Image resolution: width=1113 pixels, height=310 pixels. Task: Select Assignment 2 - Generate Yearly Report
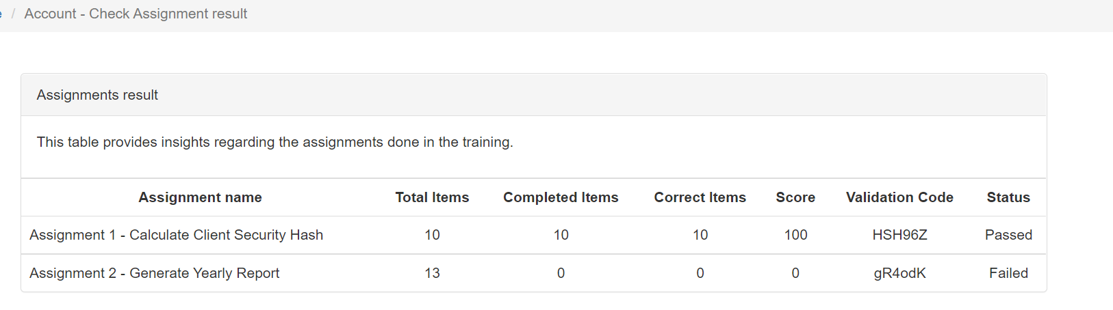154,273
